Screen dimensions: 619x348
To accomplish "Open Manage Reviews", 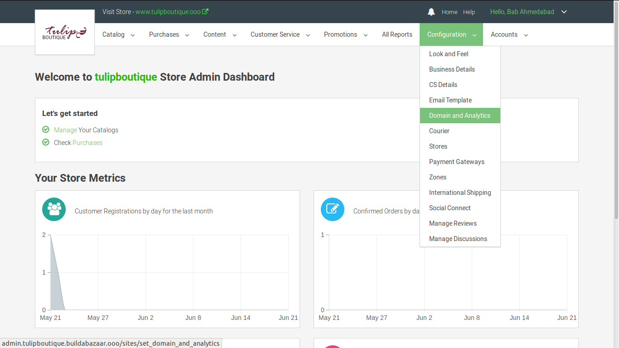I will click(x=460, y=223).
